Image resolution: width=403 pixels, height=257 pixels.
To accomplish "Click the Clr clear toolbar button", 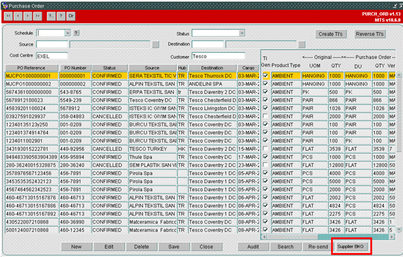I will [71, 16].
